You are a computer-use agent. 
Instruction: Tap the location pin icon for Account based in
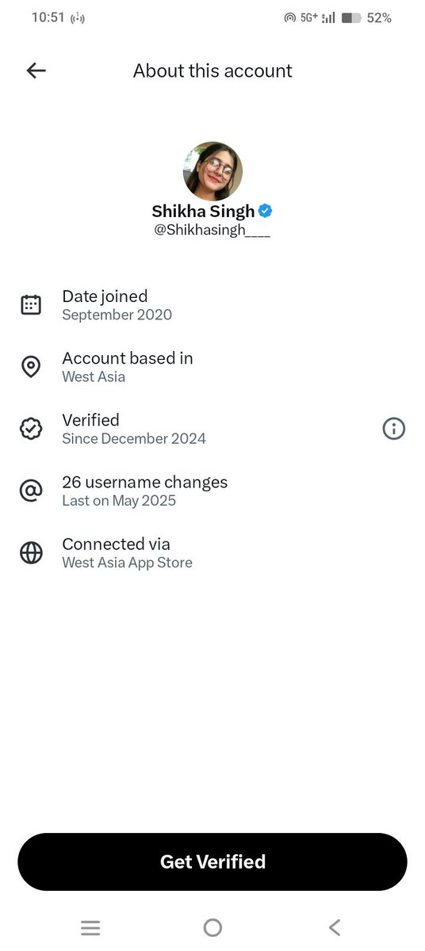(31, 367)
